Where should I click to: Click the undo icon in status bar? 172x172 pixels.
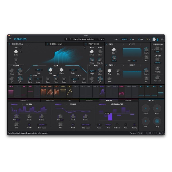(148, 133)
